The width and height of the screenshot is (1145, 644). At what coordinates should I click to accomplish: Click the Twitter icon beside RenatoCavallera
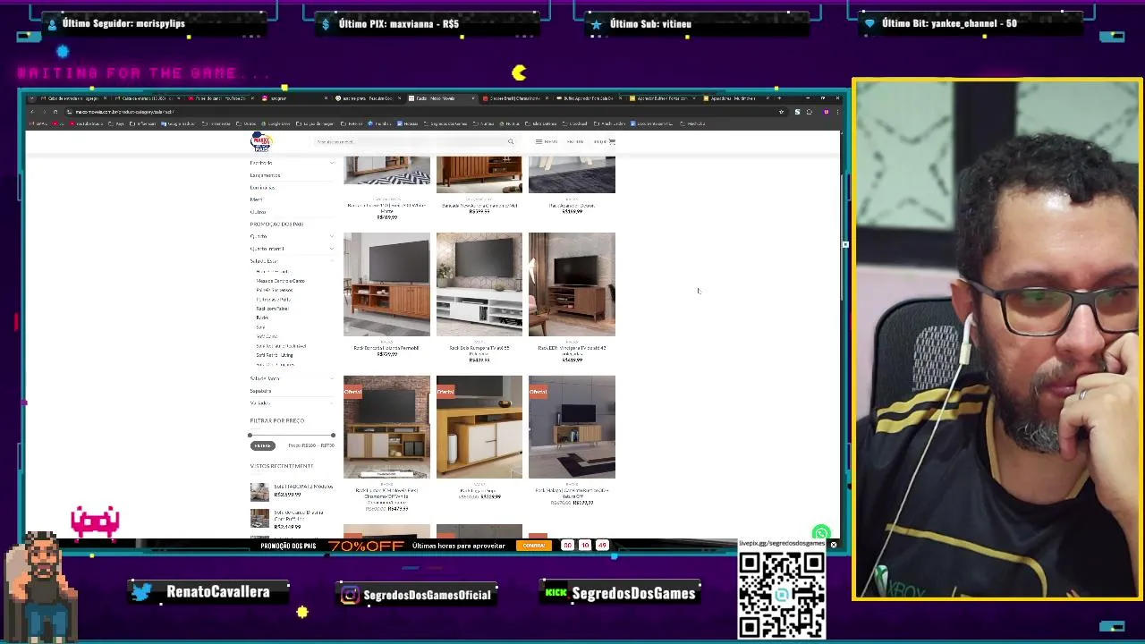tap(141, 592)
